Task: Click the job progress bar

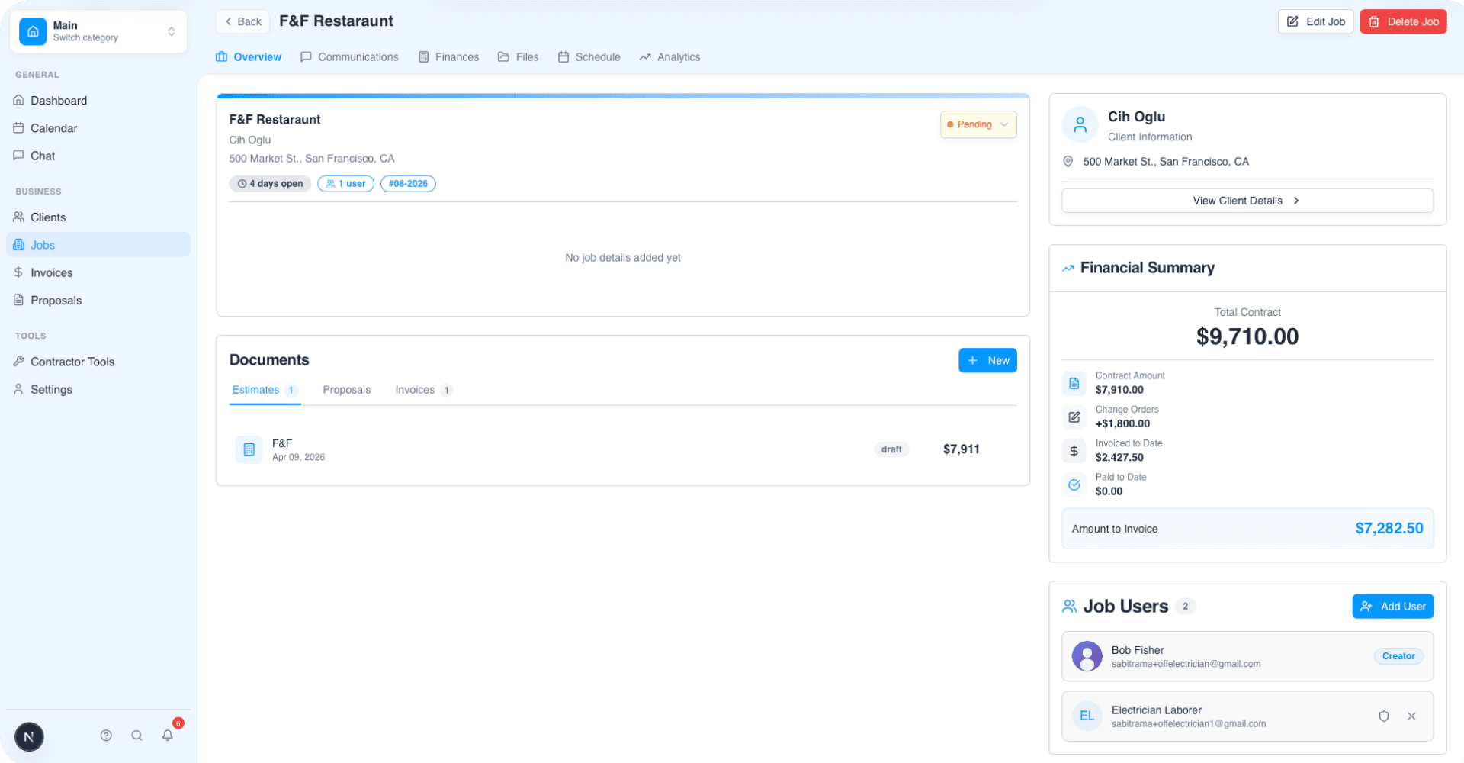Action: click(x=622, y=97)
